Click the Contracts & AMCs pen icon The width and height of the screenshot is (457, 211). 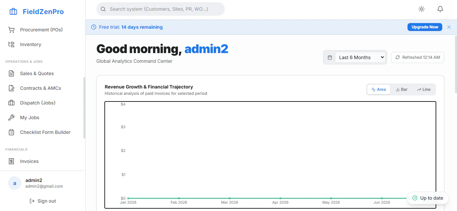coord(11,88)
